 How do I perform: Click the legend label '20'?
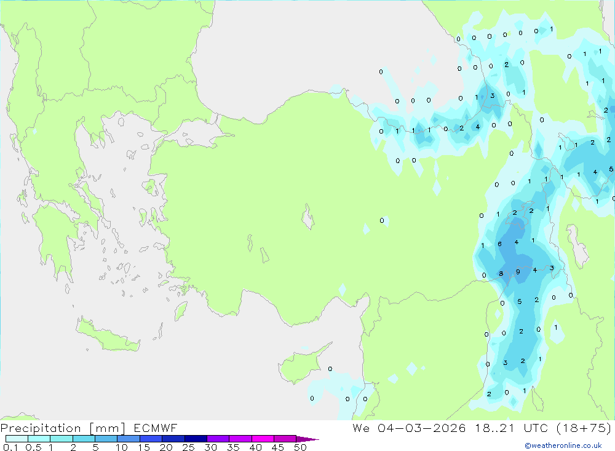pyautogui.click(x=166, y=447)
